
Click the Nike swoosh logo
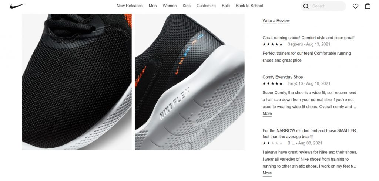tap(17, 6)
